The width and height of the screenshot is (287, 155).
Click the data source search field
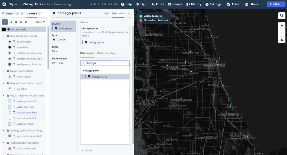click(x=105, y=63)
